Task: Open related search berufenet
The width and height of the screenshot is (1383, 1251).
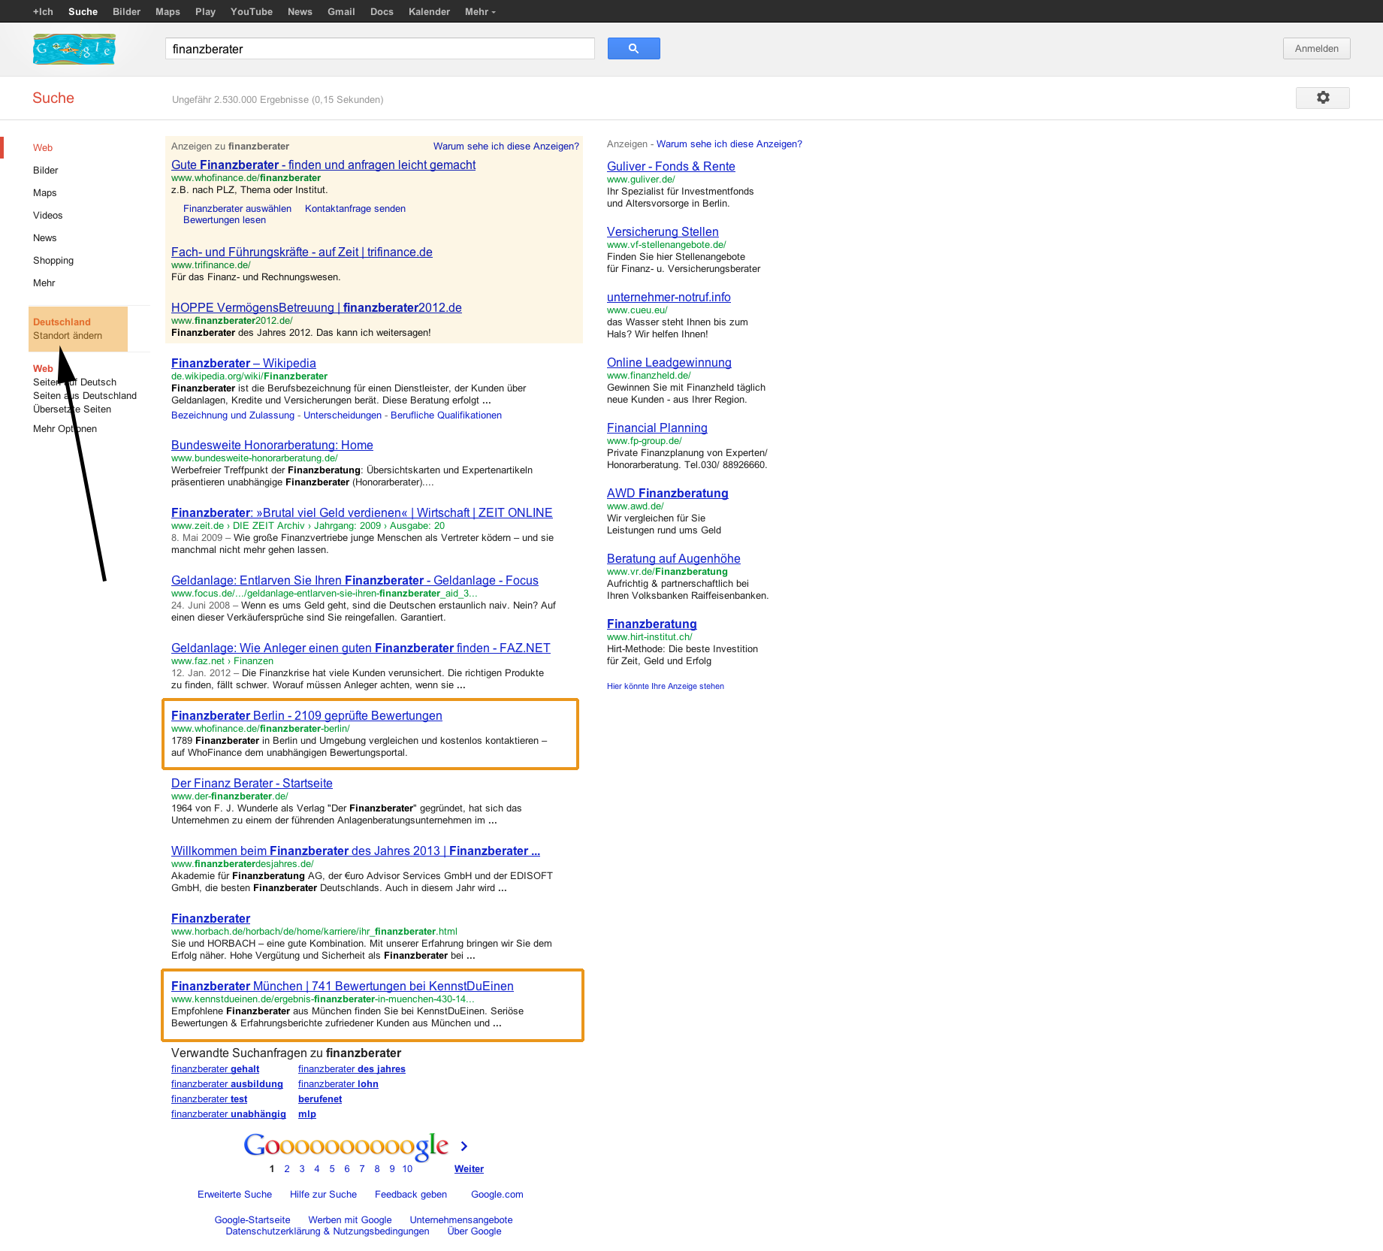Action: tap(320, 1099)
